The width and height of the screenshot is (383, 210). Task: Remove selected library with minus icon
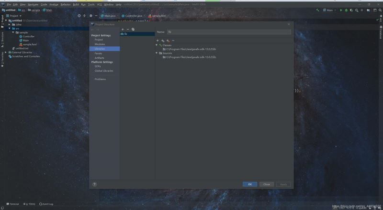[x=128, y=29]
